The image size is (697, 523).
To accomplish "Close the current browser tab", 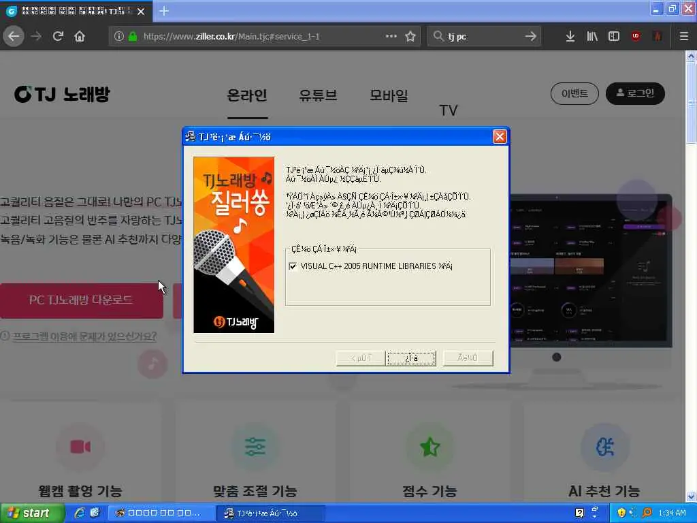I will coord(141,12).
